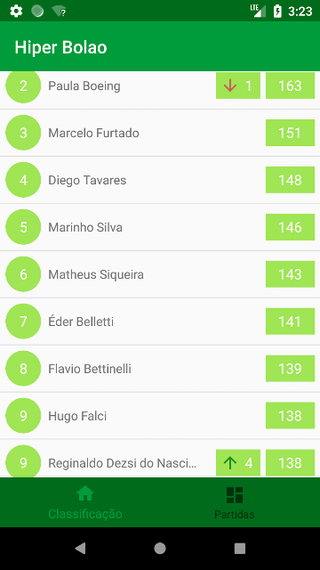Tap Paula Boeing's 163 score badge
Image resolution: width=320 pixels, height=570 pixels.
[290, 85]
